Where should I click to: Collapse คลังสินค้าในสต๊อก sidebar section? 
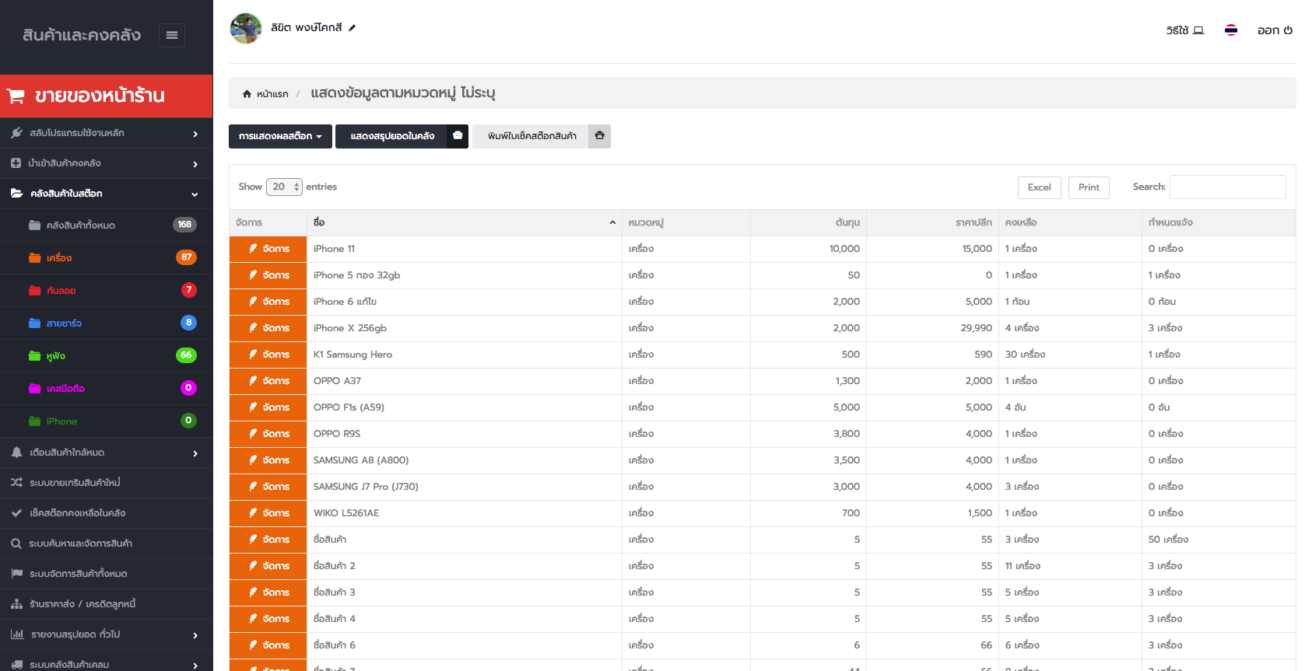[x=106, y=194]
